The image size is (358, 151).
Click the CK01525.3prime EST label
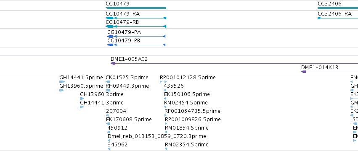point(127,78)
